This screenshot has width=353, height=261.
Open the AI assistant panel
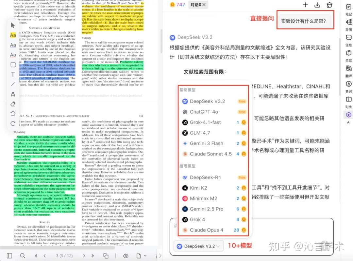click(348, 118)
